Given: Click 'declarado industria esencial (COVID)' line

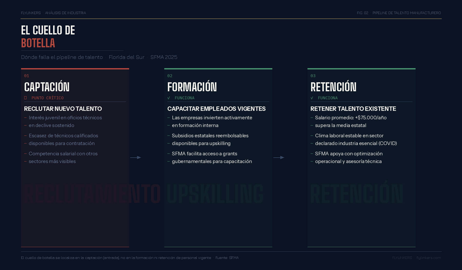Looking at the screenshot, I should (356, 143).
